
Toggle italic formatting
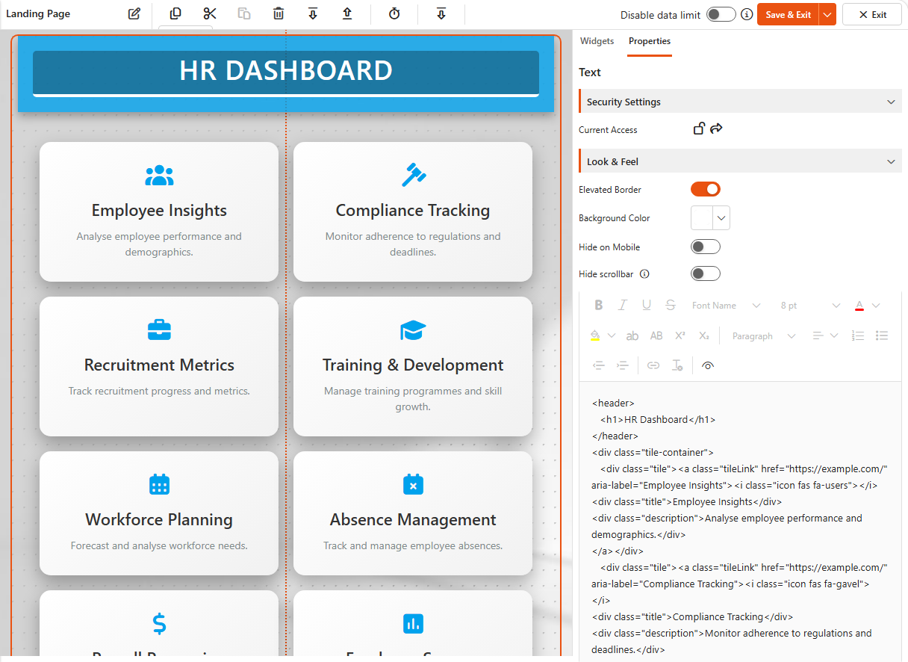(623, 305)
